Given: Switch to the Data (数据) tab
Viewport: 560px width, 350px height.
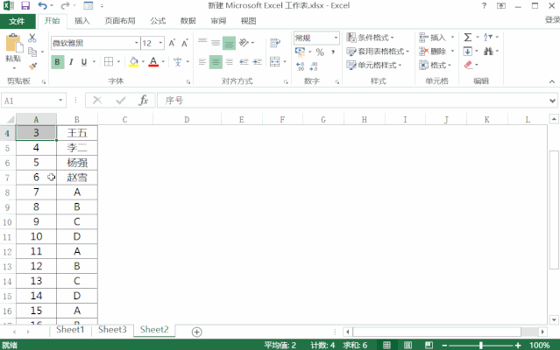Looking at the screenshot, I should [188, 21].
